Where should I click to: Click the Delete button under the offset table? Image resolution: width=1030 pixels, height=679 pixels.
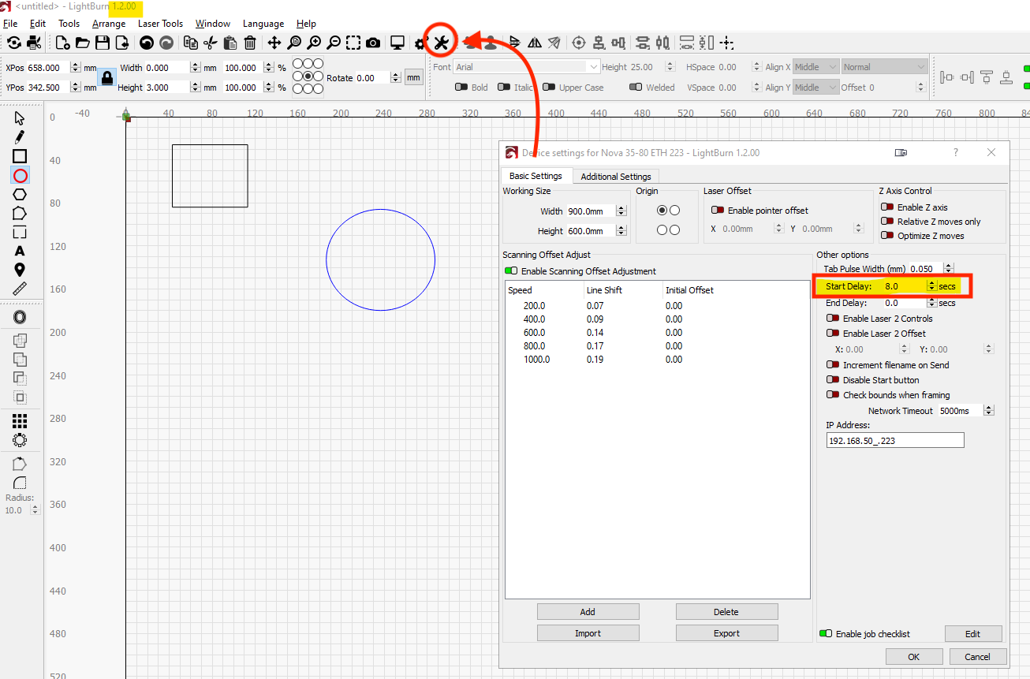point(726,612)
